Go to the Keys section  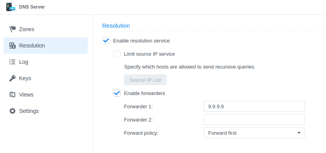[x=46, y=78]
